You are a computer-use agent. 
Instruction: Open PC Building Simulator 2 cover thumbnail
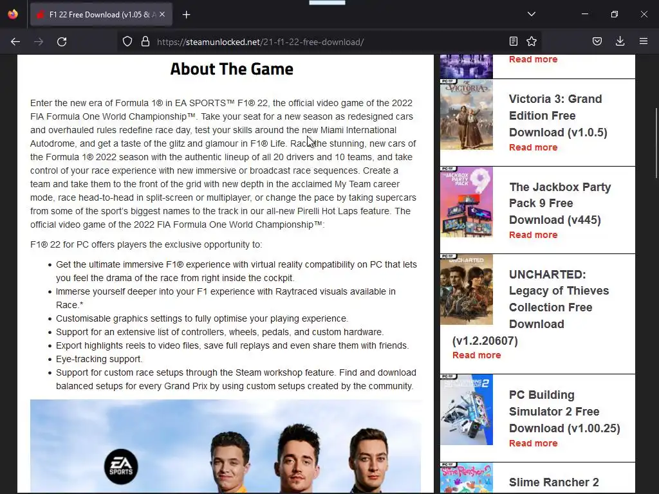467,410
